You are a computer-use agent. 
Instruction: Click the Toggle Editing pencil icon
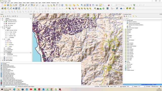[x=26, y=8]
